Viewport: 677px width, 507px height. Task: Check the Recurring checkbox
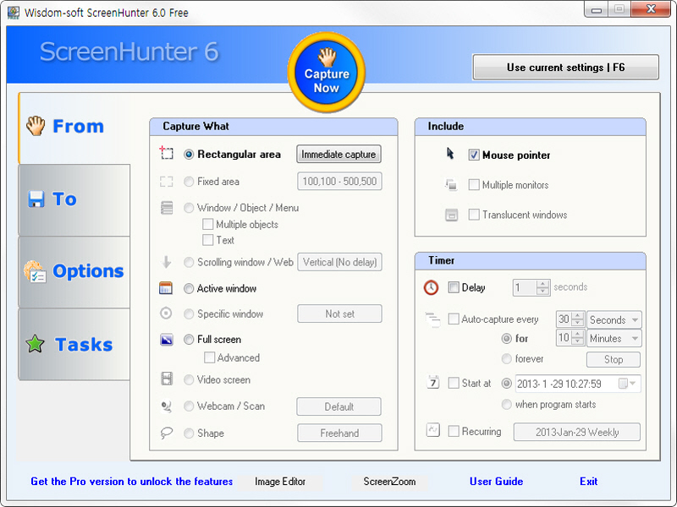454,431
